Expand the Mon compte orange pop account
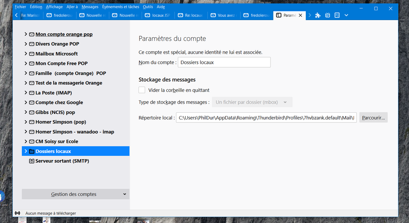This screenshot has width=409, height=223. 26,34
